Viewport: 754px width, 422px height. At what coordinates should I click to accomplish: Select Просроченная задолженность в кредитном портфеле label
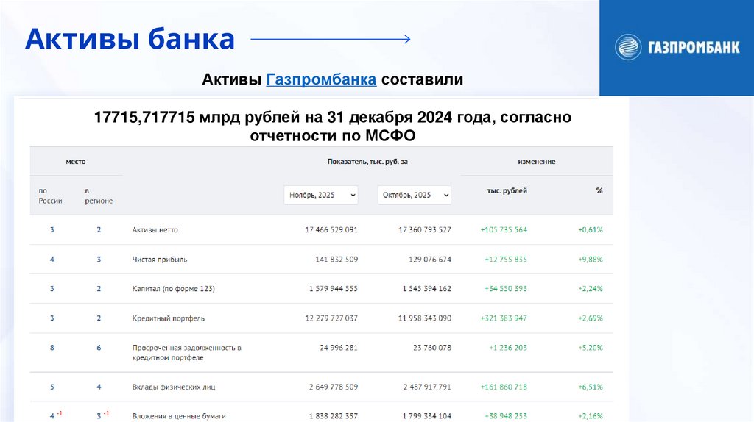click(186, 352)
